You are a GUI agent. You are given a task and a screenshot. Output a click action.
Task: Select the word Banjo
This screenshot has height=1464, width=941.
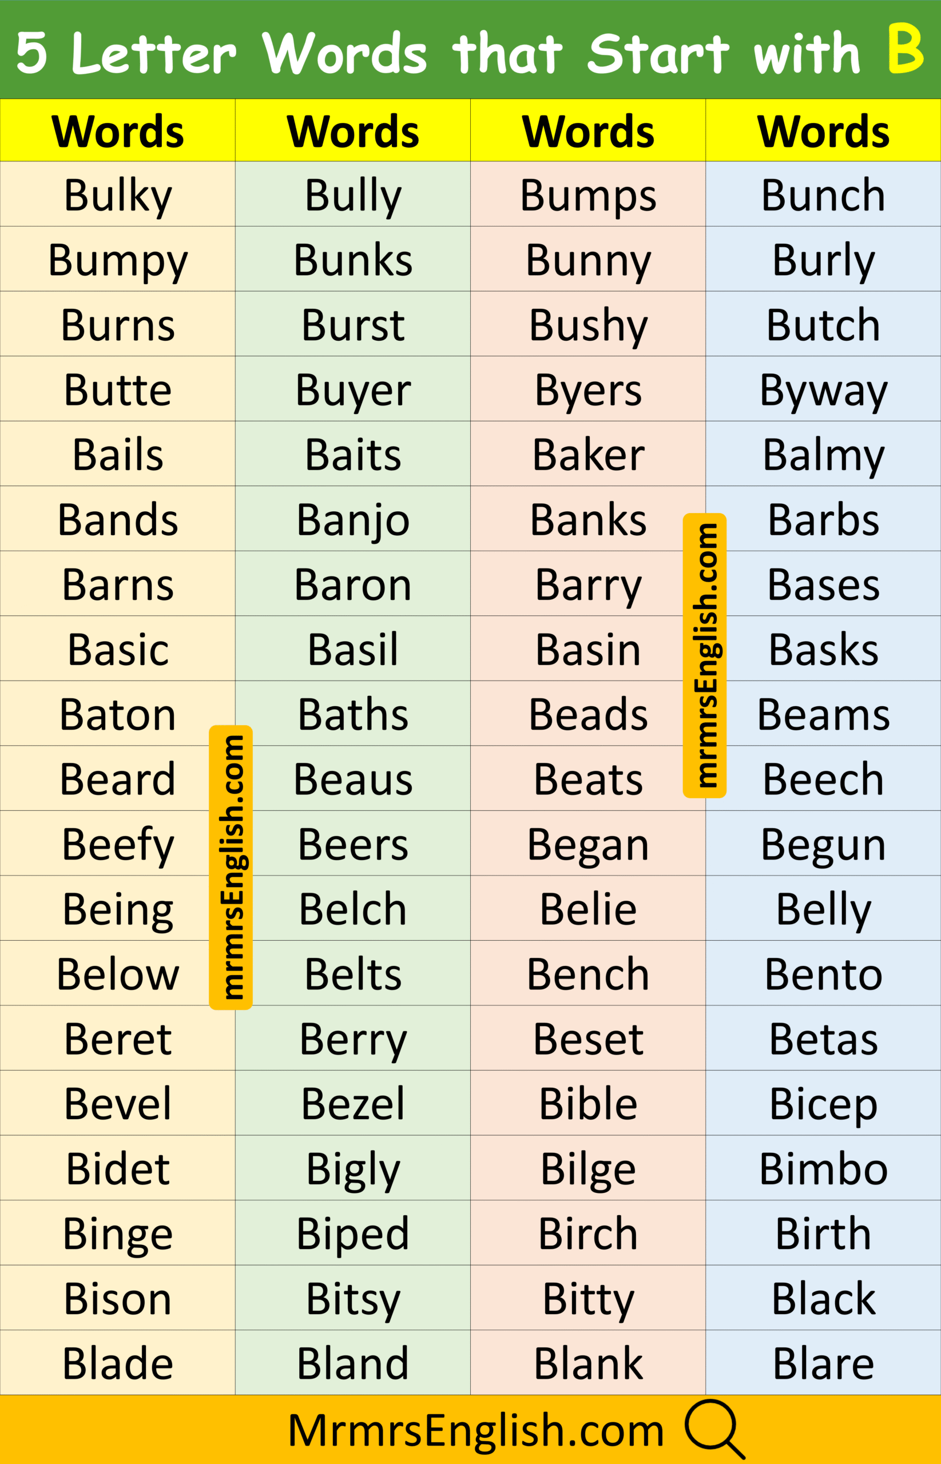click(352, 520)
